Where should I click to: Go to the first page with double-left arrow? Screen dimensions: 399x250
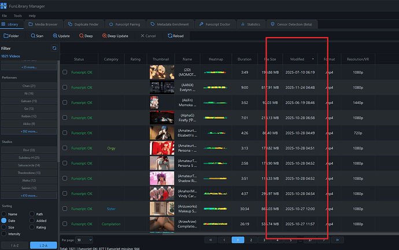pyautogui.click(x=210, y=240)
